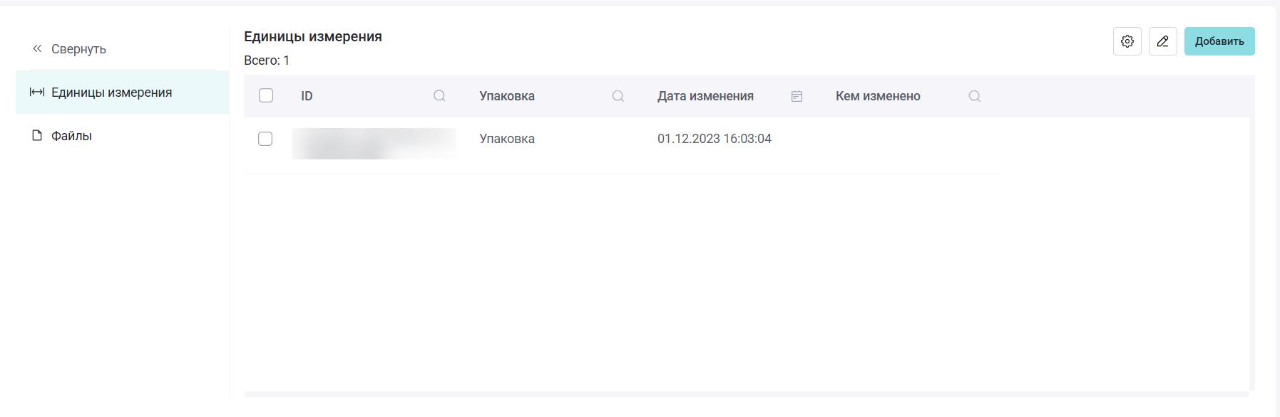Image resolution: width=1280 pixels, height=417 pixels.
Task: Check the Упаковка row checkbox
Action: pos(265,139)
